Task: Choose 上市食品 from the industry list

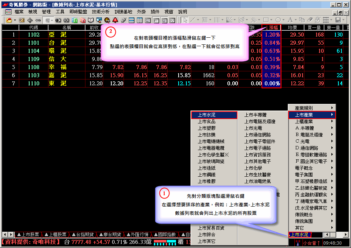Action: pos(206,122)
